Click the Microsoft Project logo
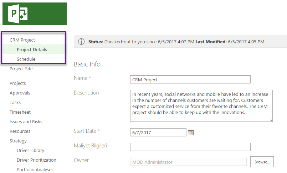This screenshot has height=173, width=287. tap(18, 14)
